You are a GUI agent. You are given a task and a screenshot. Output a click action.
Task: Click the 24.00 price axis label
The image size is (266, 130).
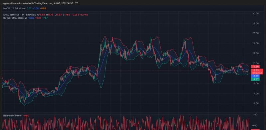tap(255, 43)
